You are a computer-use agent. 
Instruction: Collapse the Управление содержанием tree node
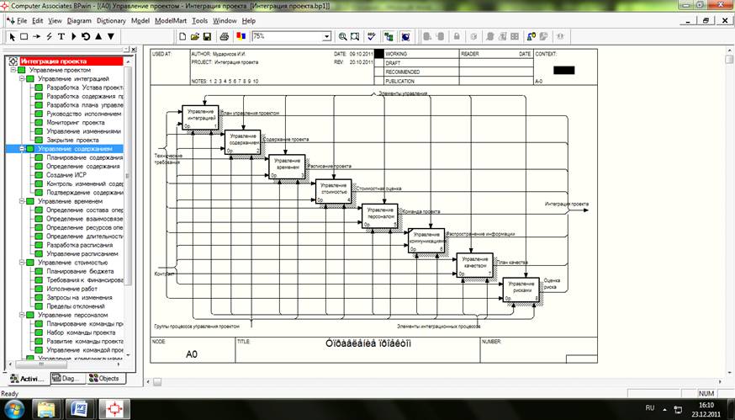[x=20, y=149]
